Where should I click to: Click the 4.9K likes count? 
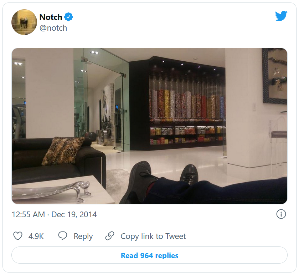click(x=36, y=236)
